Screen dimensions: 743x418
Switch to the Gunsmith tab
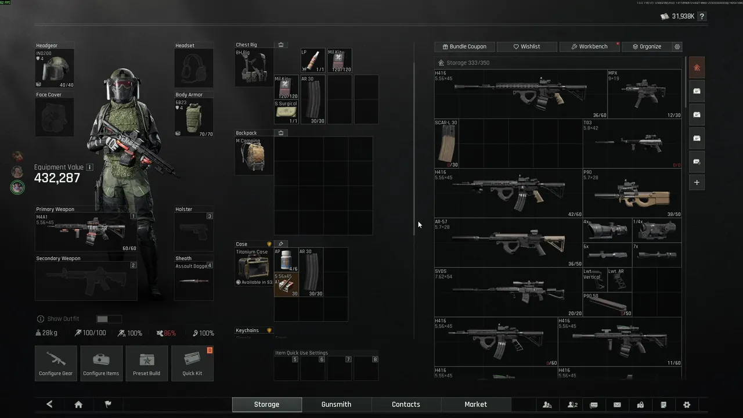pyautogui.click(x=337, y=404)
